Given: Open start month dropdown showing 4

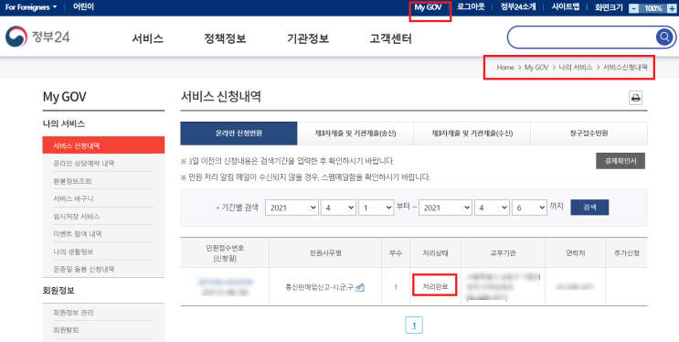Looking at the screenshot, I should [338, 208].
